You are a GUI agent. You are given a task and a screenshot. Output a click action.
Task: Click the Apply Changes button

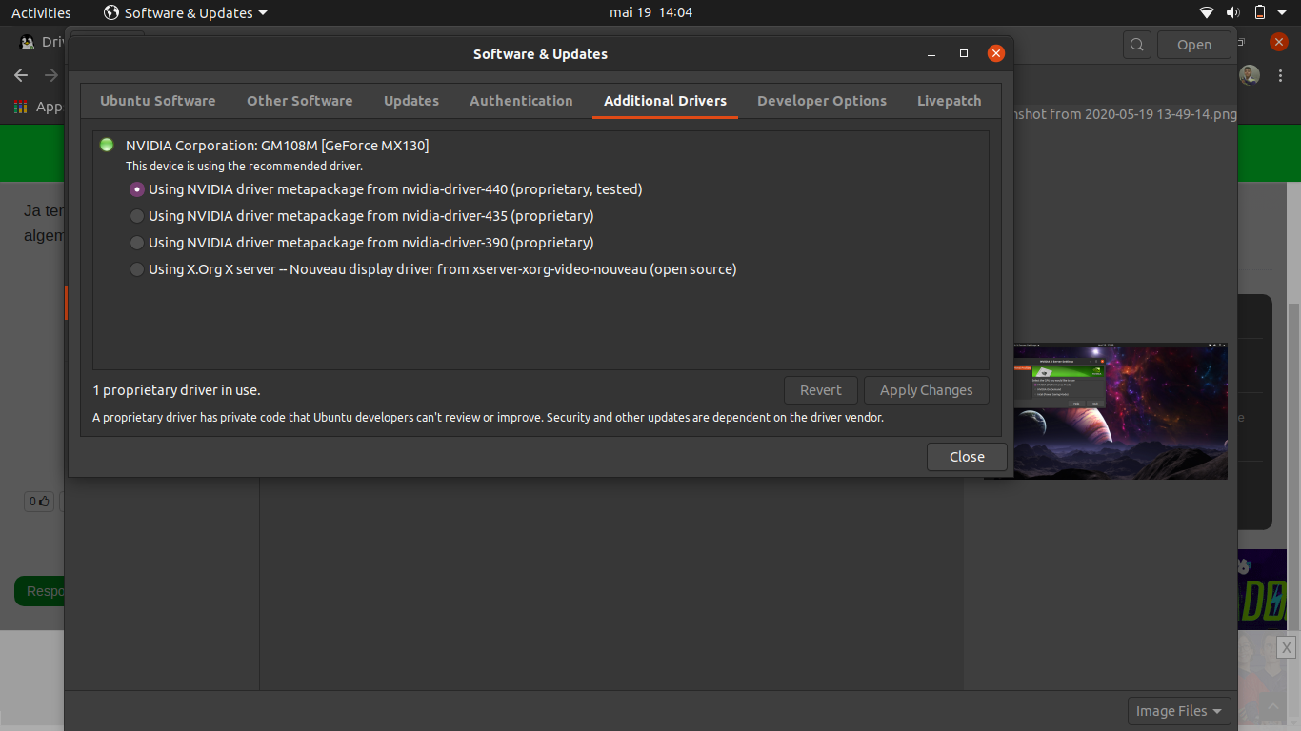[x=926, y=390]
